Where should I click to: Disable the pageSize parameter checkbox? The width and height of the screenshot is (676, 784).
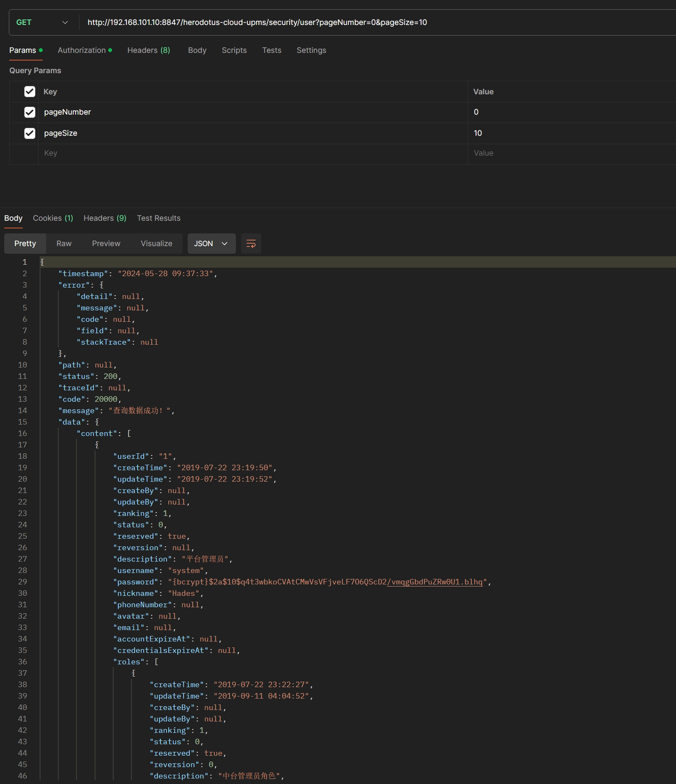tap(30, 133)
